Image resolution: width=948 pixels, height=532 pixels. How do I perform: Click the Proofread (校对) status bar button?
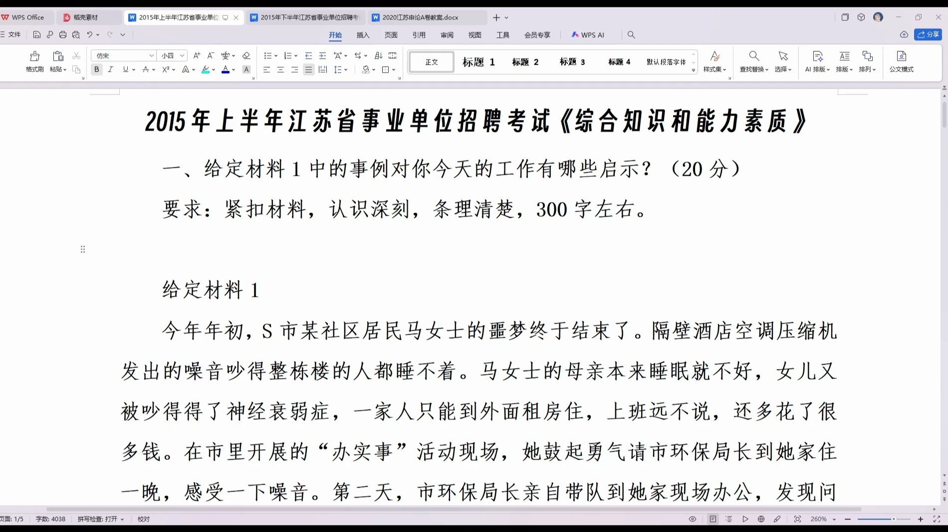144,519
